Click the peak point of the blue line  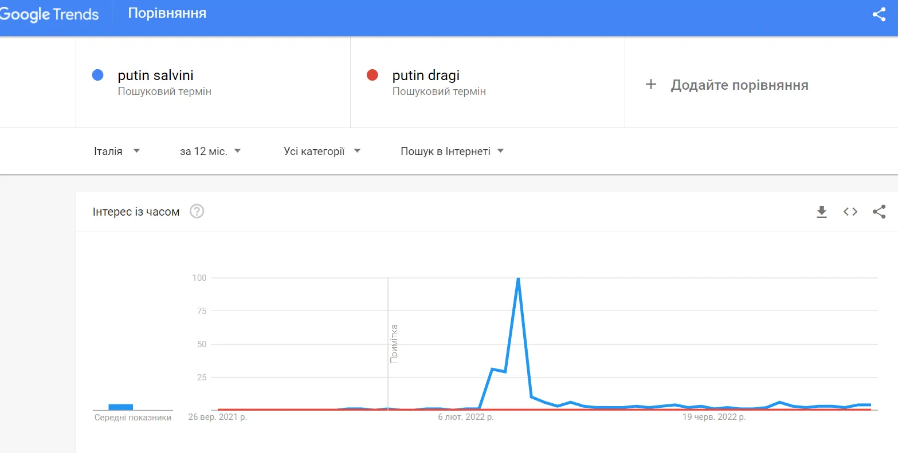click(518, 279)
